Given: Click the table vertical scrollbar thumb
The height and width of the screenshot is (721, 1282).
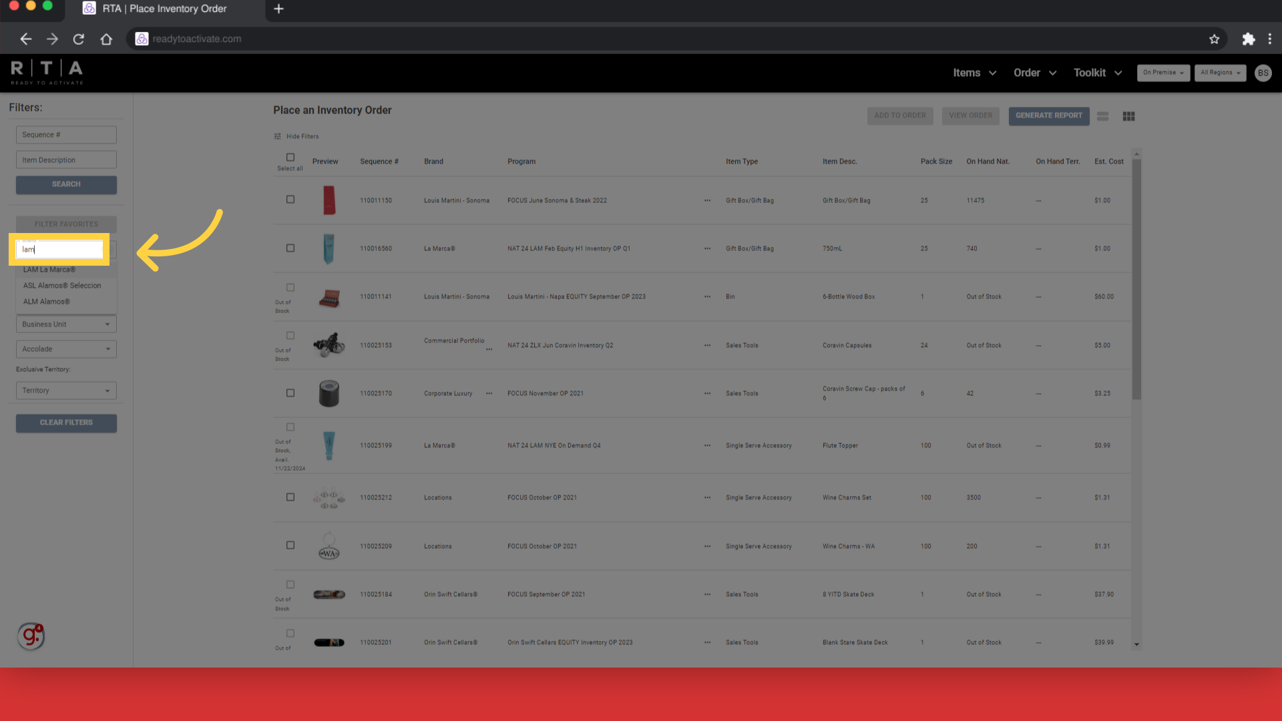Looking at the screenshot, I should tap(1136, 279).
